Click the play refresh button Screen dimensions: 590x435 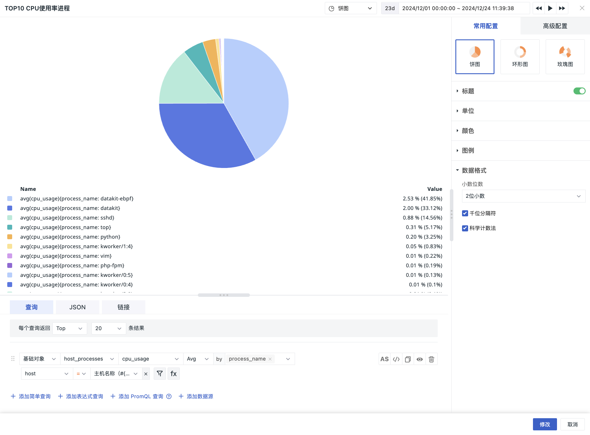click(x=550, y=8)
